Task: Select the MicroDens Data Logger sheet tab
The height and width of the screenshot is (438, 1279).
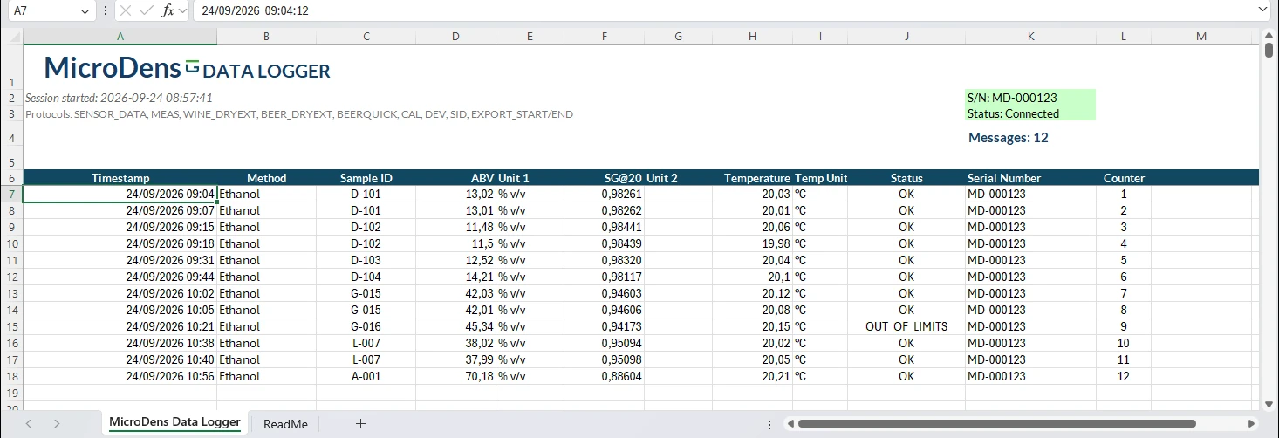Action: tap(174, 422)
